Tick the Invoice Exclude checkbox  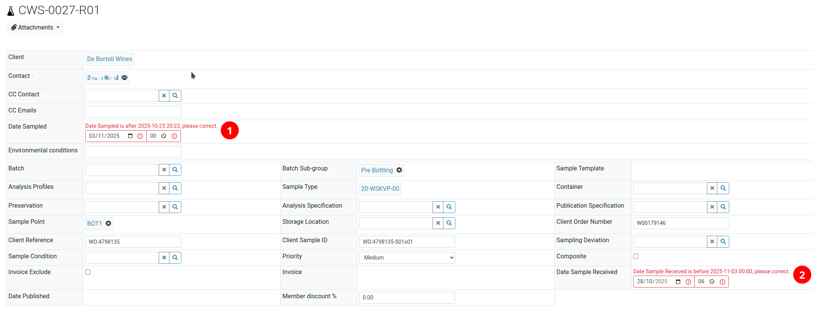pos(88,272)
